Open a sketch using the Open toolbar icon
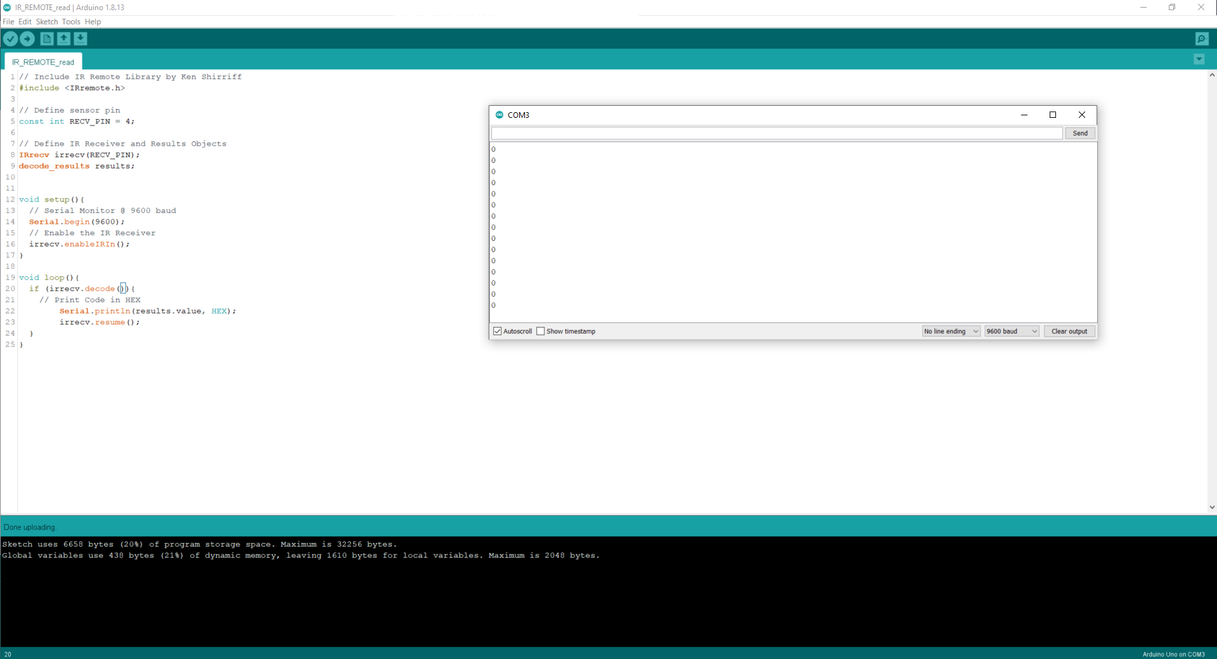Viewport: 1217px width, 659px height. click(63, 39)
